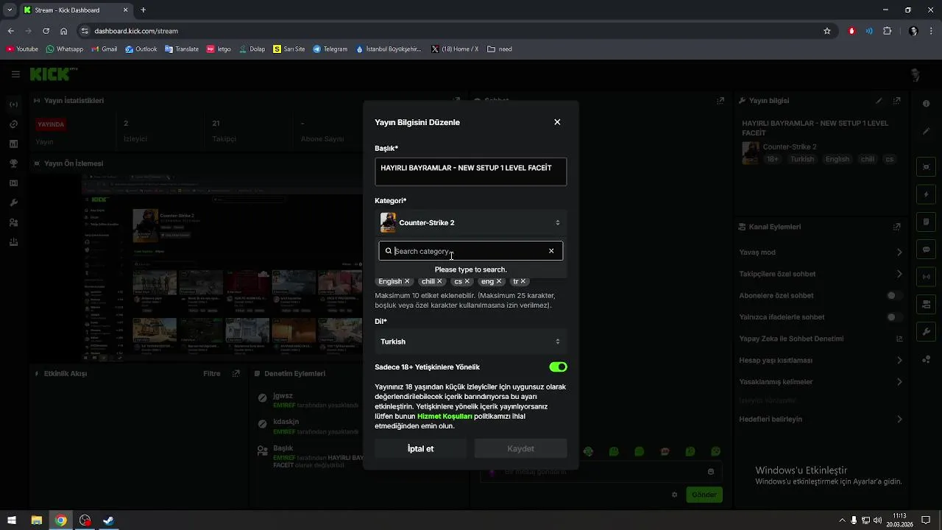Click the wrench icon in the right sidebar
942x530 pixels.
[927, 332]
